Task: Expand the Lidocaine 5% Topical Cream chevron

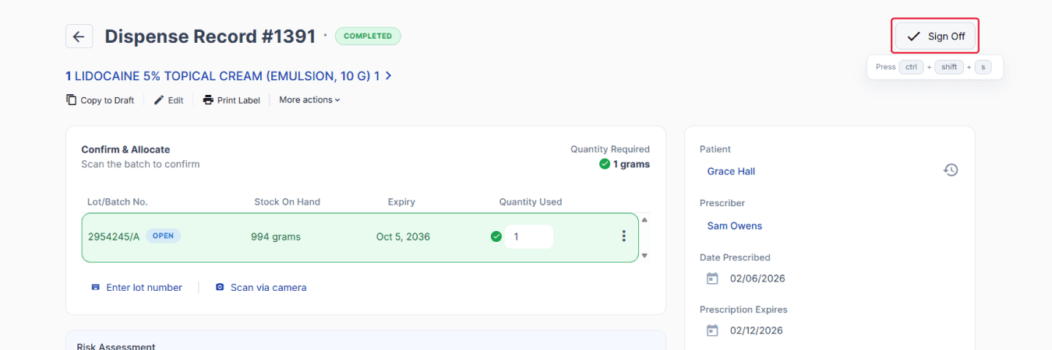Action: tap(389, 76)
